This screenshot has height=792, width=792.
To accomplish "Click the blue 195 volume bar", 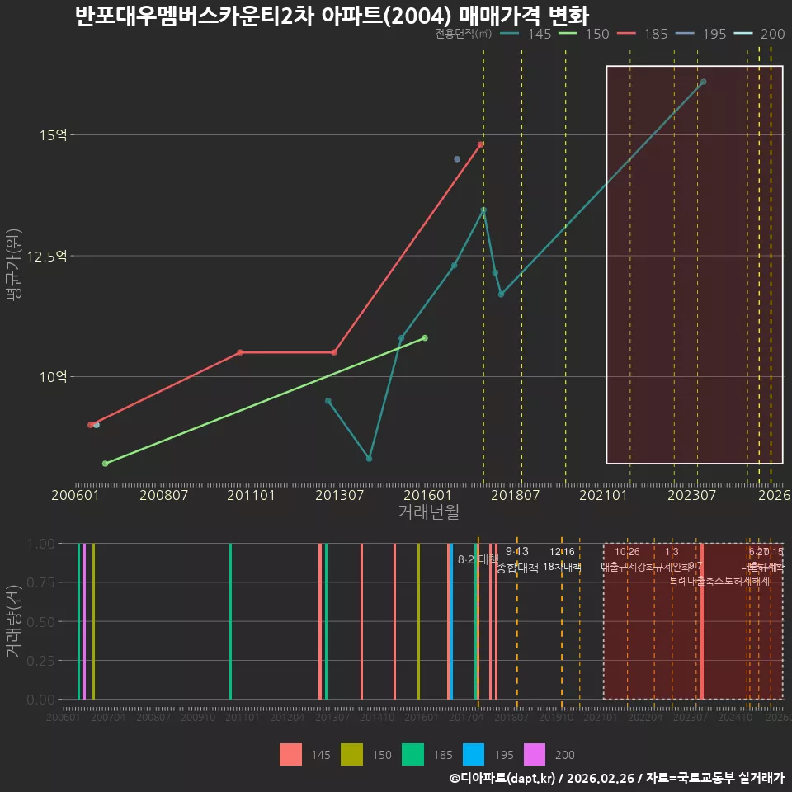I will click(451, 621).
